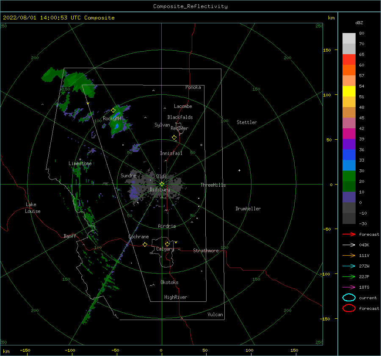Click the RedDeer city label

(x=179, y=128)
